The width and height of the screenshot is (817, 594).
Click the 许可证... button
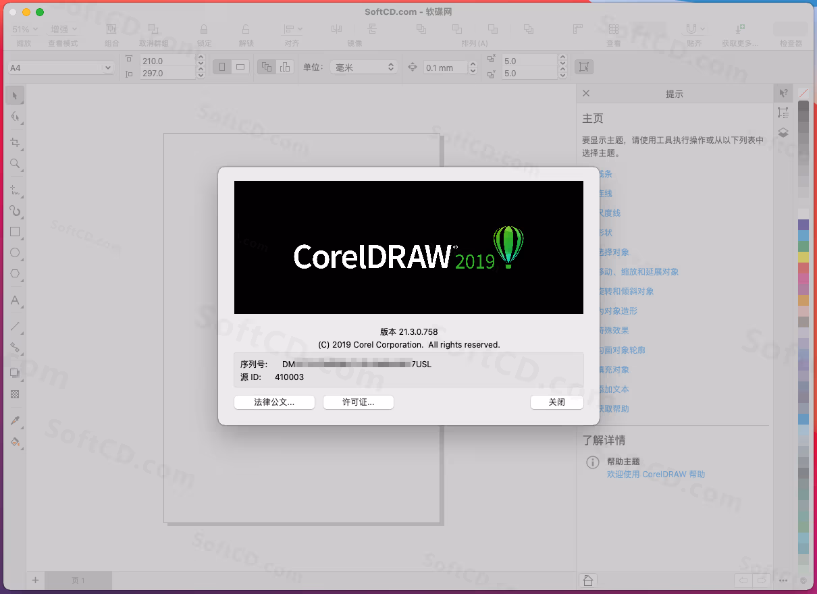pos(358,402)
